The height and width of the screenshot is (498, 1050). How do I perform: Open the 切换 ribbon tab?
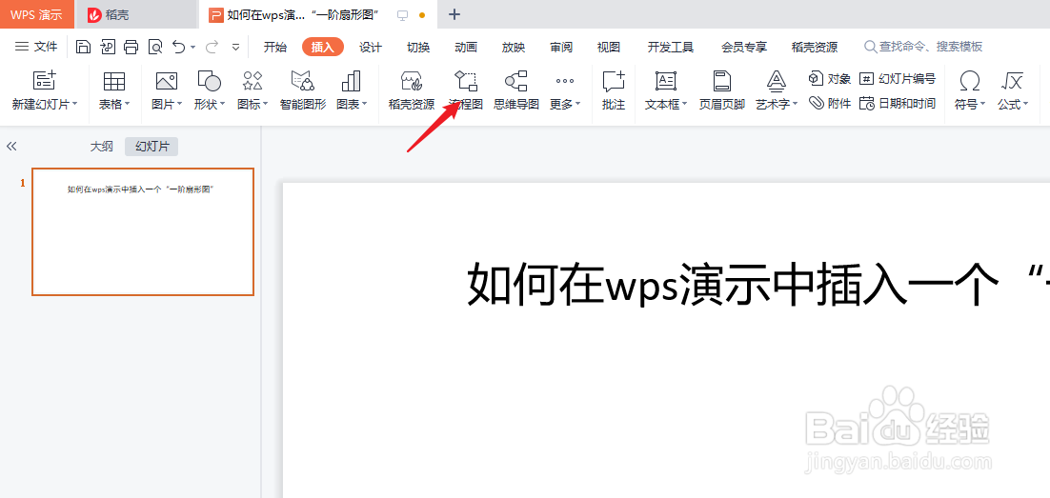[418, 47]
